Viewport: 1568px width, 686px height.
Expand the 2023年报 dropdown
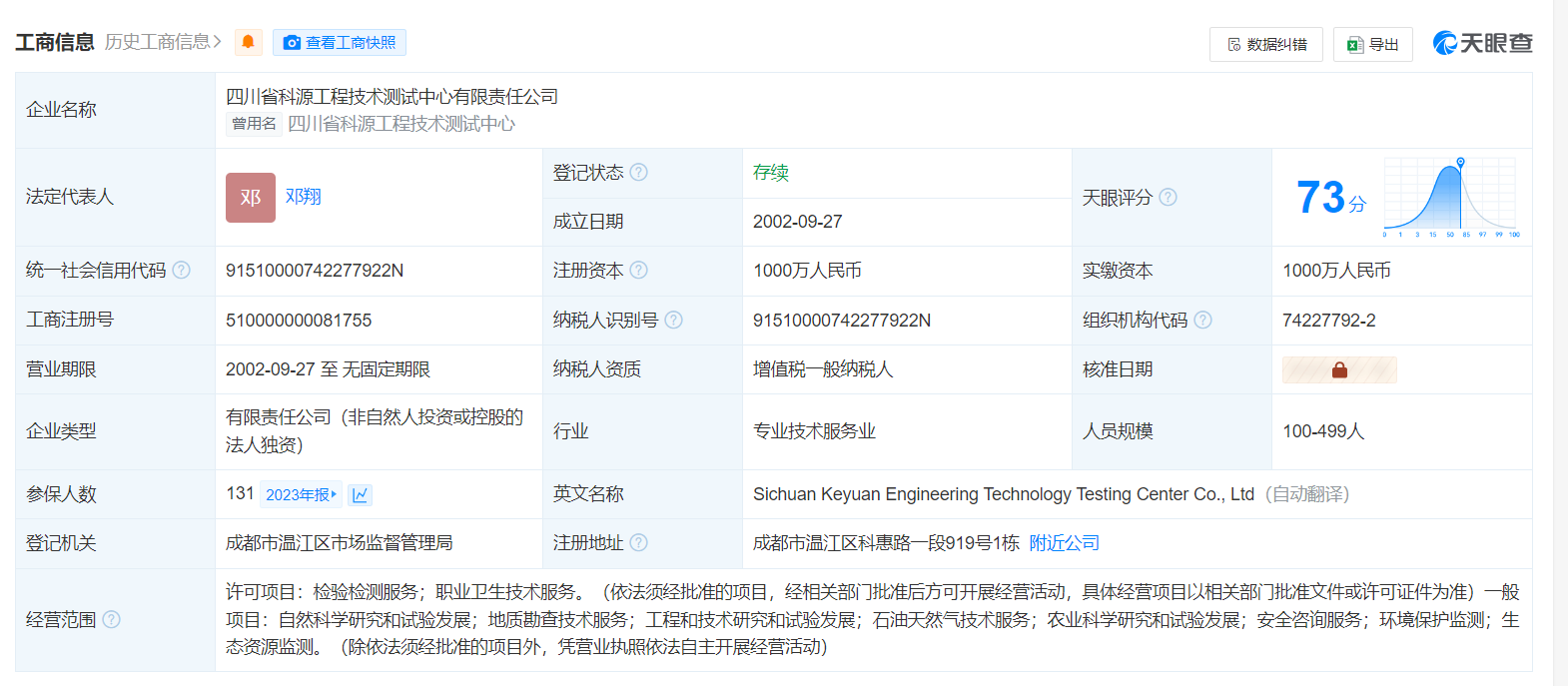pyautogui.click(x=302, y=494)
